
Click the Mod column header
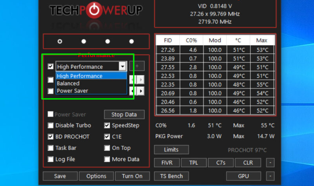[x=215, y=40]
